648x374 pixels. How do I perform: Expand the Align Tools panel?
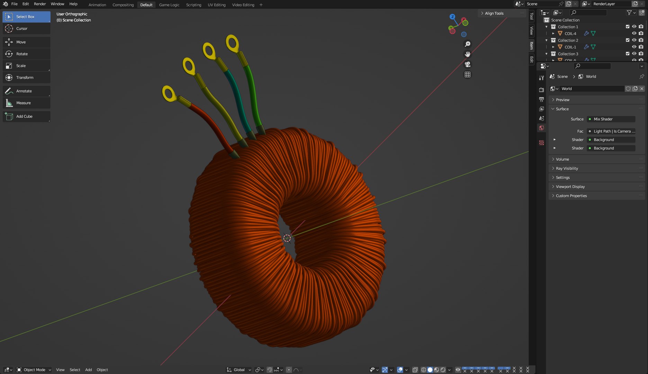tap(502, 13)
